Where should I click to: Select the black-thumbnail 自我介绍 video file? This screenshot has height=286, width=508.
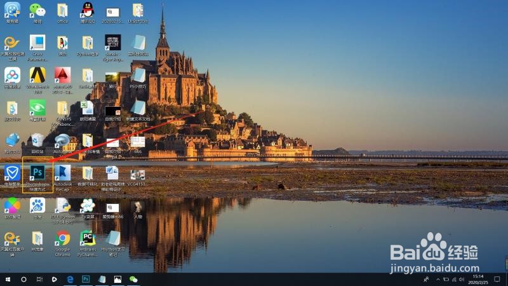(x=113, y=113)
